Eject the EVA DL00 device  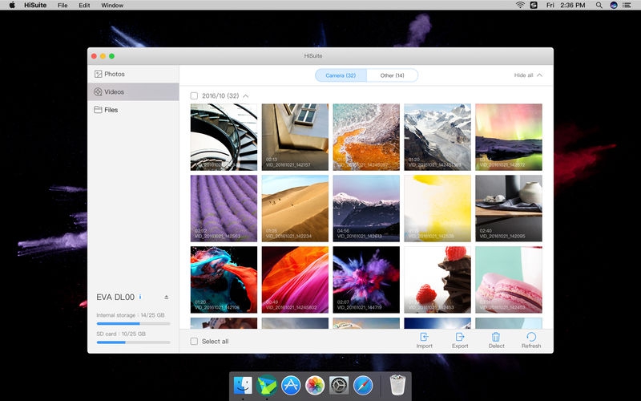point(166,297)
